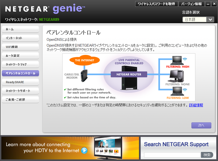Click the play arrow icon in HDTV banner
This screenshot has height=161, width=218.
click(x=84, y=151)
